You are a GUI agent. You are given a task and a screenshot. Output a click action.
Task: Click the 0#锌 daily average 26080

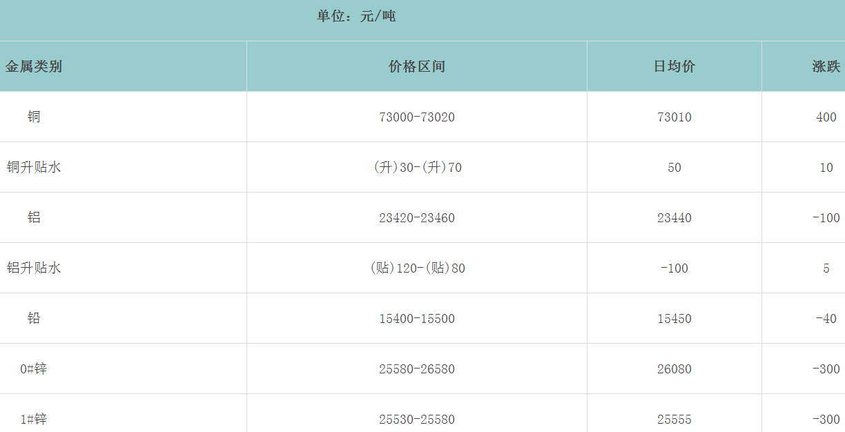674,369
